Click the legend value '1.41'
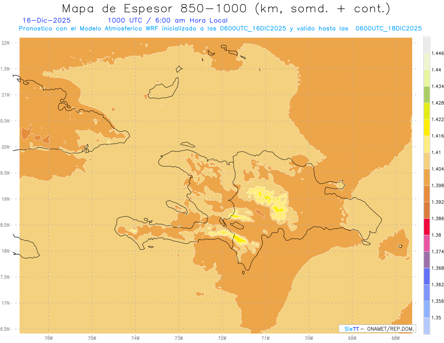Viewport: 444px width, 343px height. [437, 152]
